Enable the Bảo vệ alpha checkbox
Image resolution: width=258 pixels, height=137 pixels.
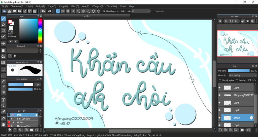(x=220, y=80)
